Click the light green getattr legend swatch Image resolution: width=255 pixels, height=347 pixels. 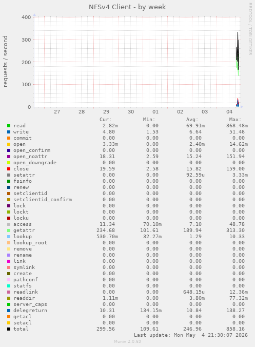[x=9, y=230]
